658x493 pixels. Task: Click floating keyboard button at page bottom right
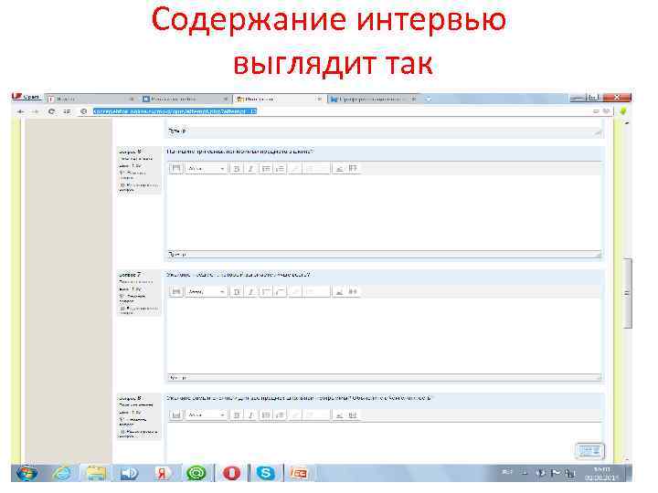[589, 451]
